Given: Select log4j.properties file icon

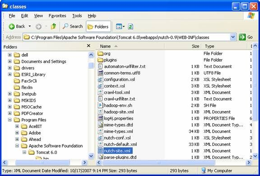Looking at the screenshot, I should 101,118.
